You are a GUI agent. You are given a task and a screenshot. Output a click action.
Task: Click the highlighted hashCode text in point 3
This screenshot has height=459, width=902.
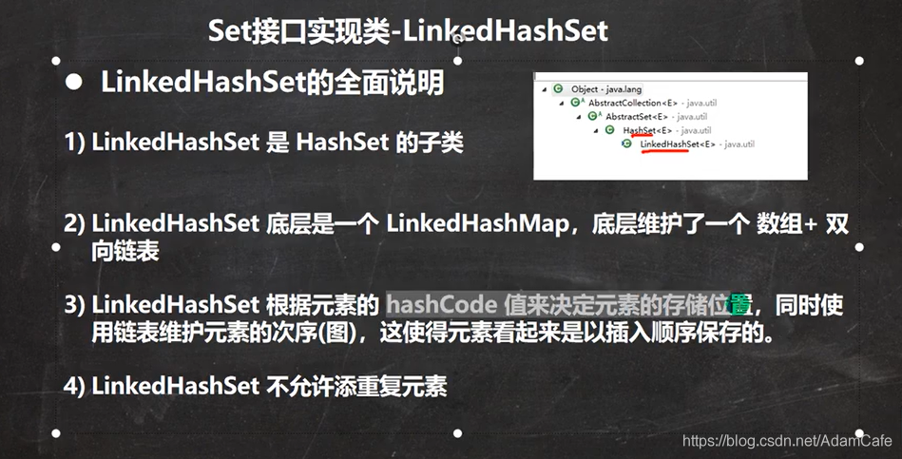441,305
